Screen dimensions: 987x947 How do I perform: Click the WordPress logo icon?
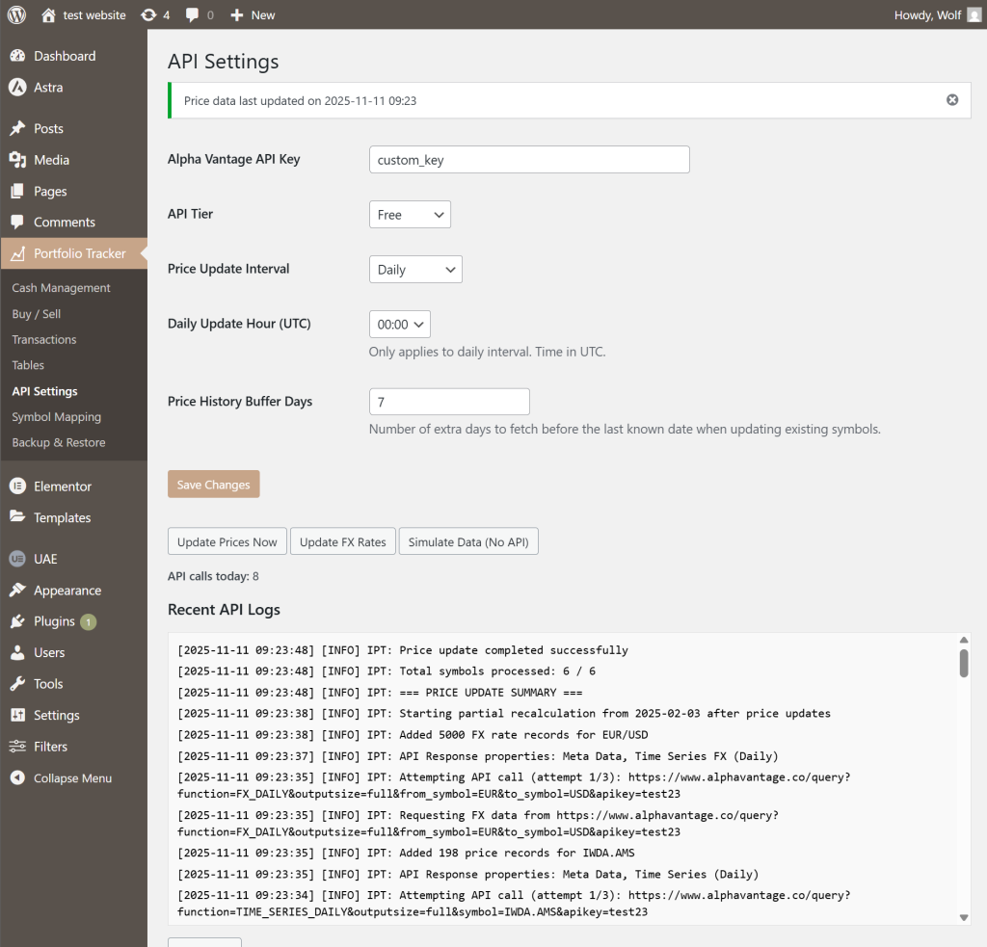16,14
